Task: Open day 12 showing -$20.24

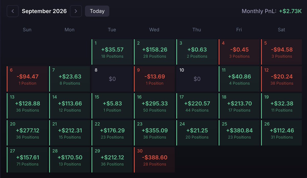Action: [x=281, y=79]
